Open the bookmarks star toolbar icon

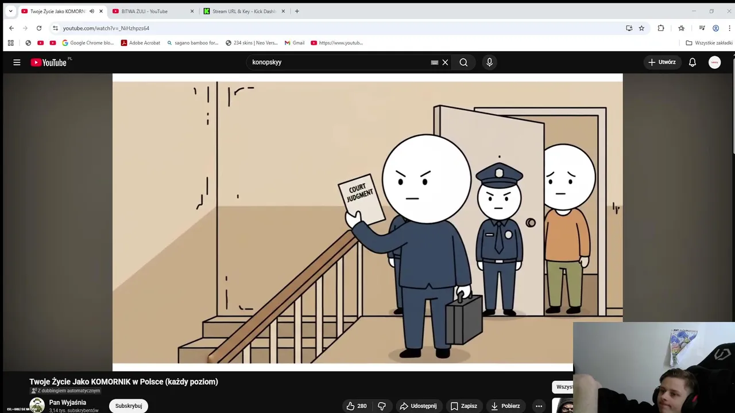(x=681, y=28)
